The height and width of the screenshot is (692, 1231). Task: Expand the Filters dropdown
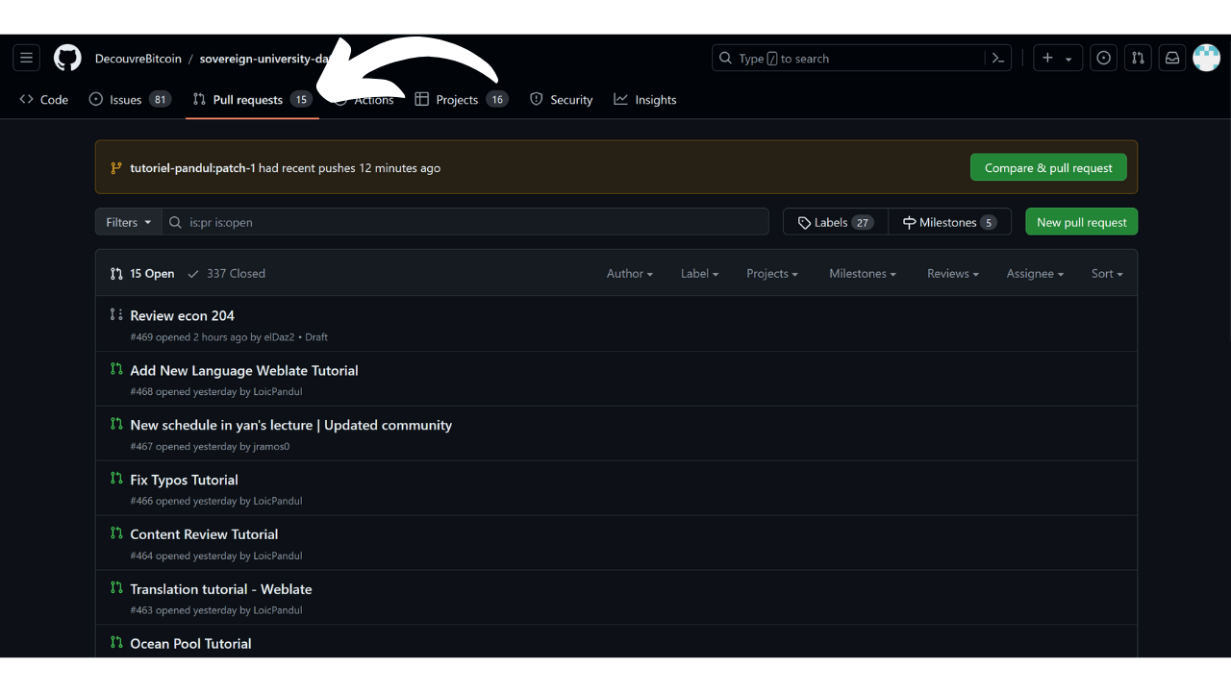click(129, 222)
